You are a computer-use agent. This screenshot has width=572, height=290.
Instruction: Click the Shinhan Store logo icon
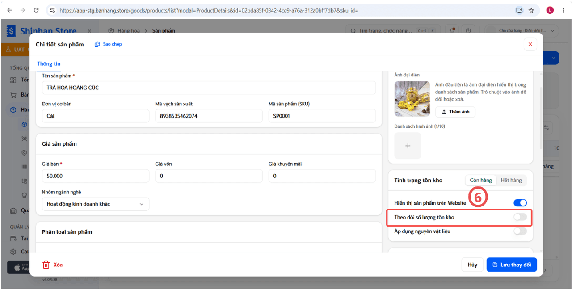pos(11,31)
